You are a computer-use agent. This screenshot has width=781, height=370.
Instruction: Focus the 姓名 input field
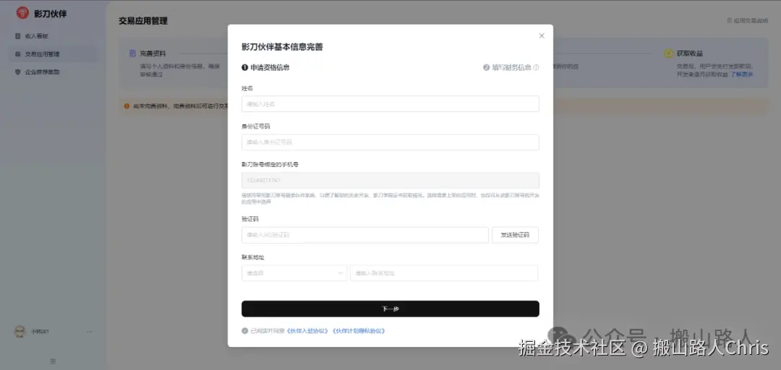[x=390, y=104]
